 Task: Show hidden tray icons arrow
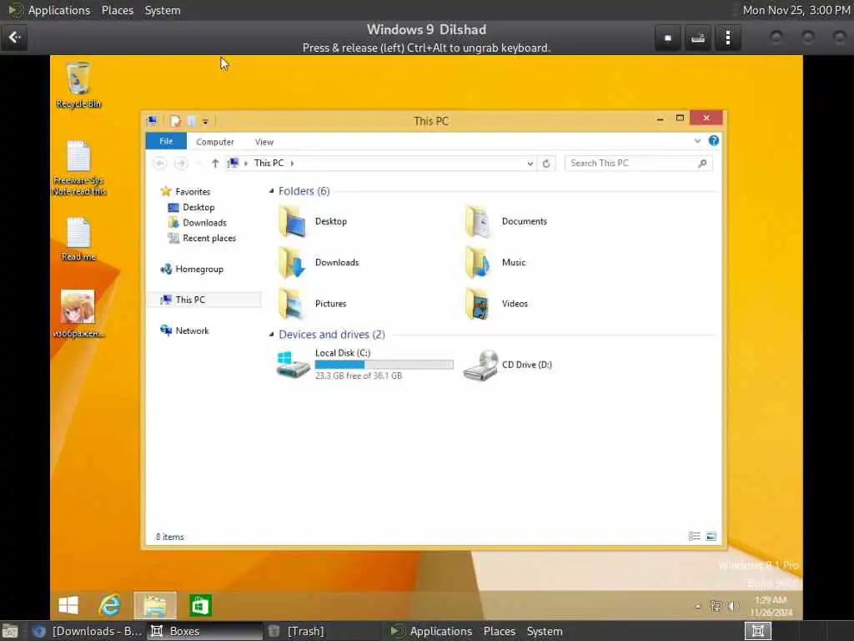pyautogui.click(x=698, y=606)
